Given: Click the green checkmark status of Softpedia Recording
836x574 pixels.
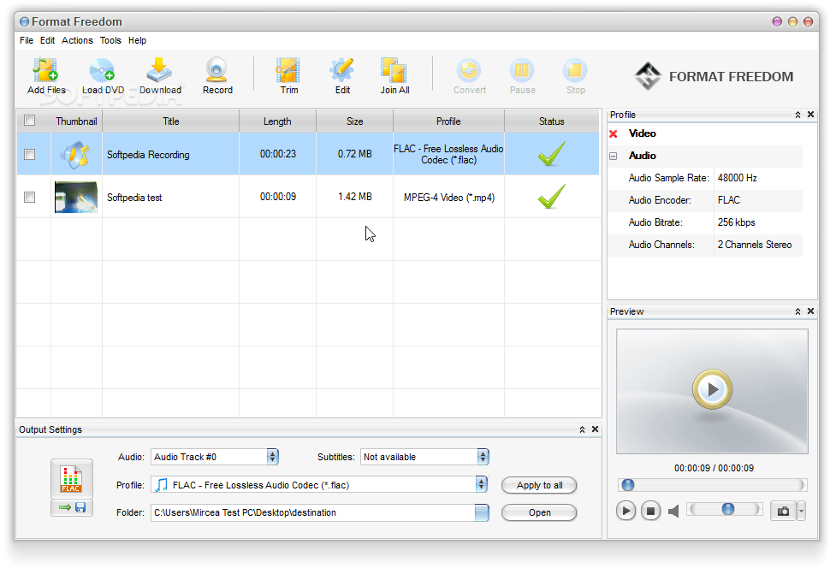Looking at the screenshot, I should [x=551, y=154].
